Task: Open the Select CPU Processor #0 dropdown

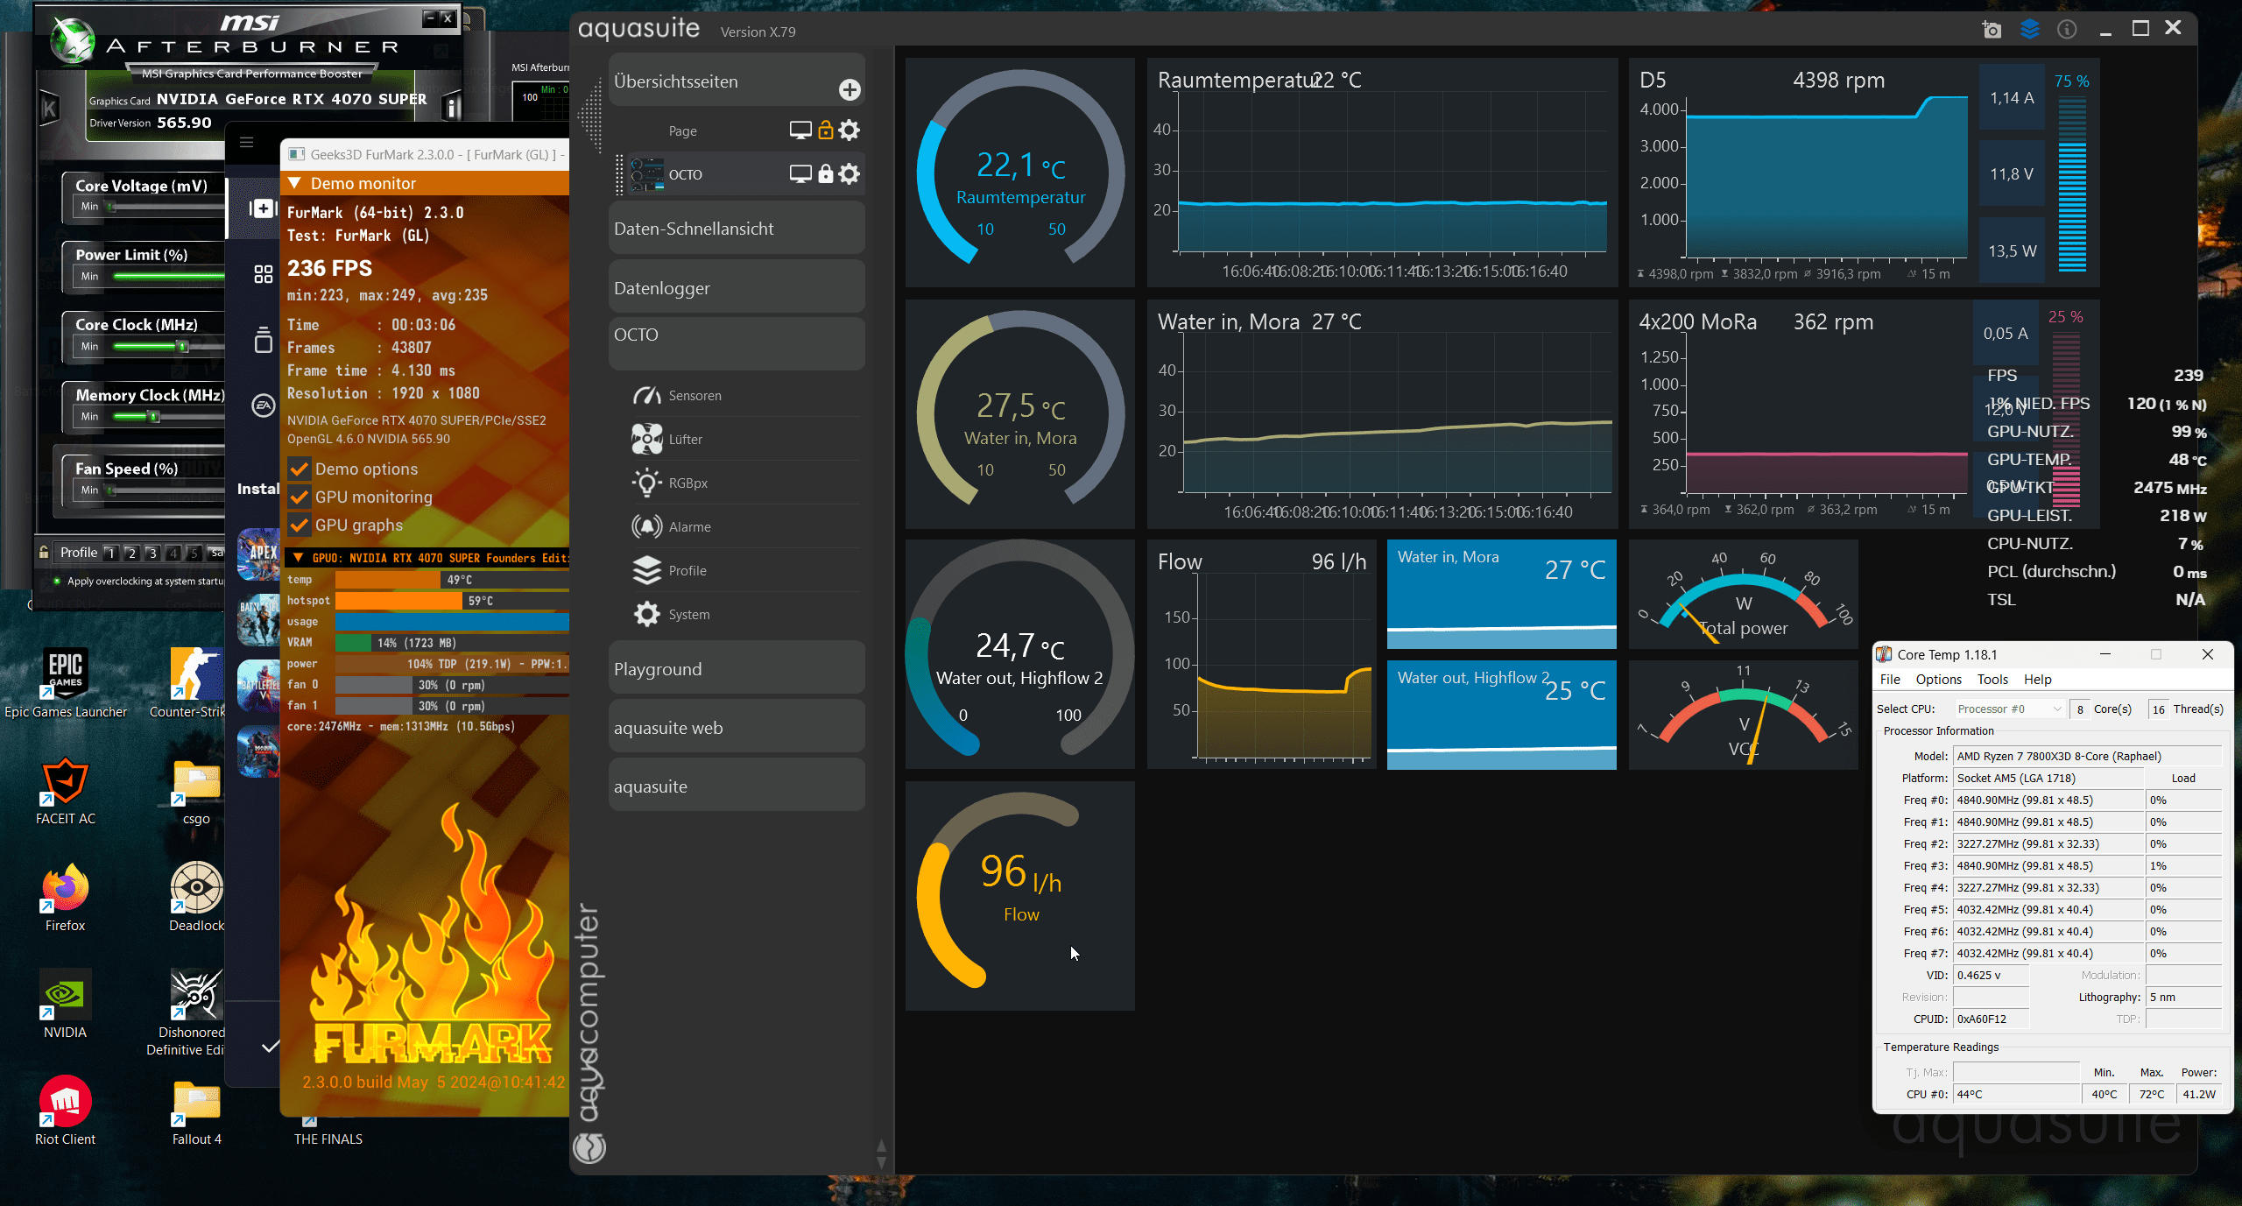Action: point(2009,709)
